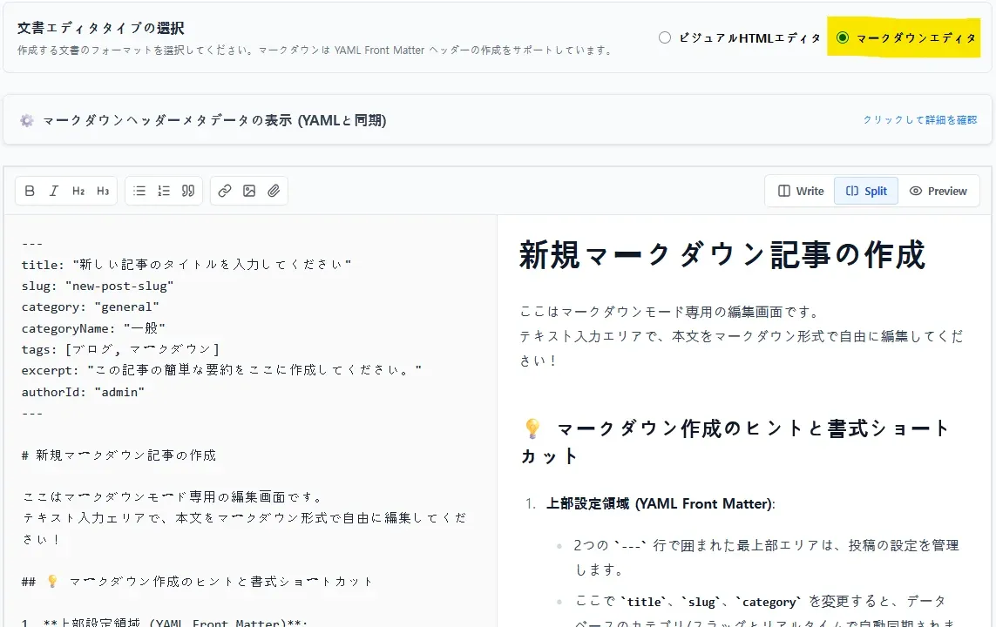Click the 文書エディタタイプの選択 heading
996x627 pixels.
pyautogui.click(x=100, y=29)
